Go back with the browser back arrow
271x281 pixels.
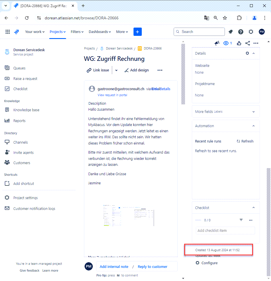tap(7, 18)
